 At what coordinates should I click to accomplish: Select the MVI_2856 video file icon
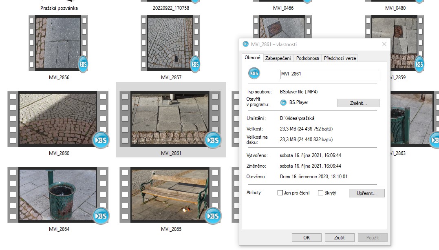(x=57, y=42)
